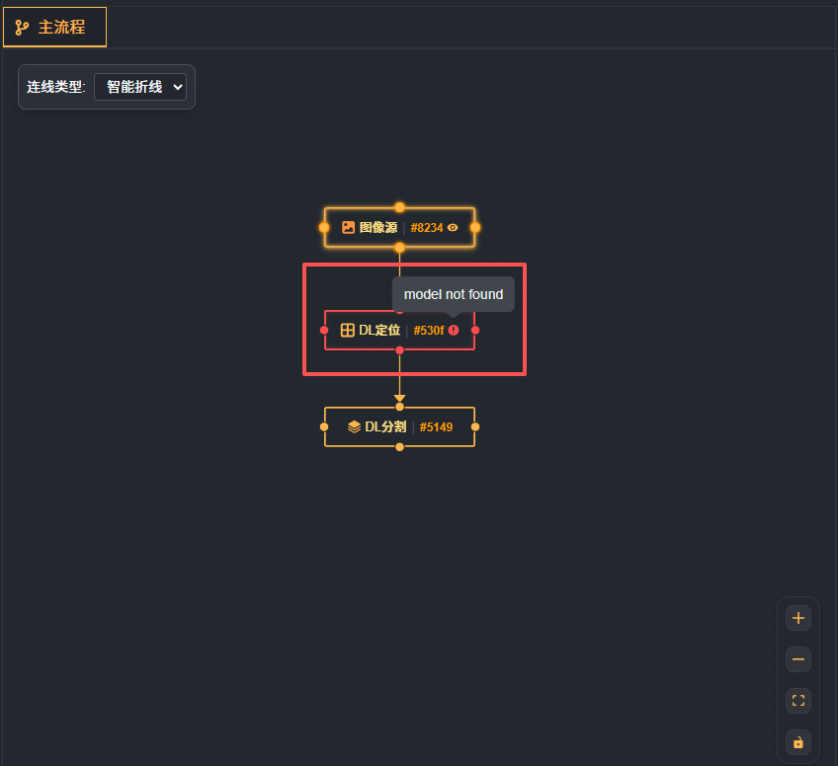Image resolution: width=838 pixels, height=766 pixels.
Task: Click the branch icon in 主流程 tab
Action: pyautogui.click(x=22, y=28)
